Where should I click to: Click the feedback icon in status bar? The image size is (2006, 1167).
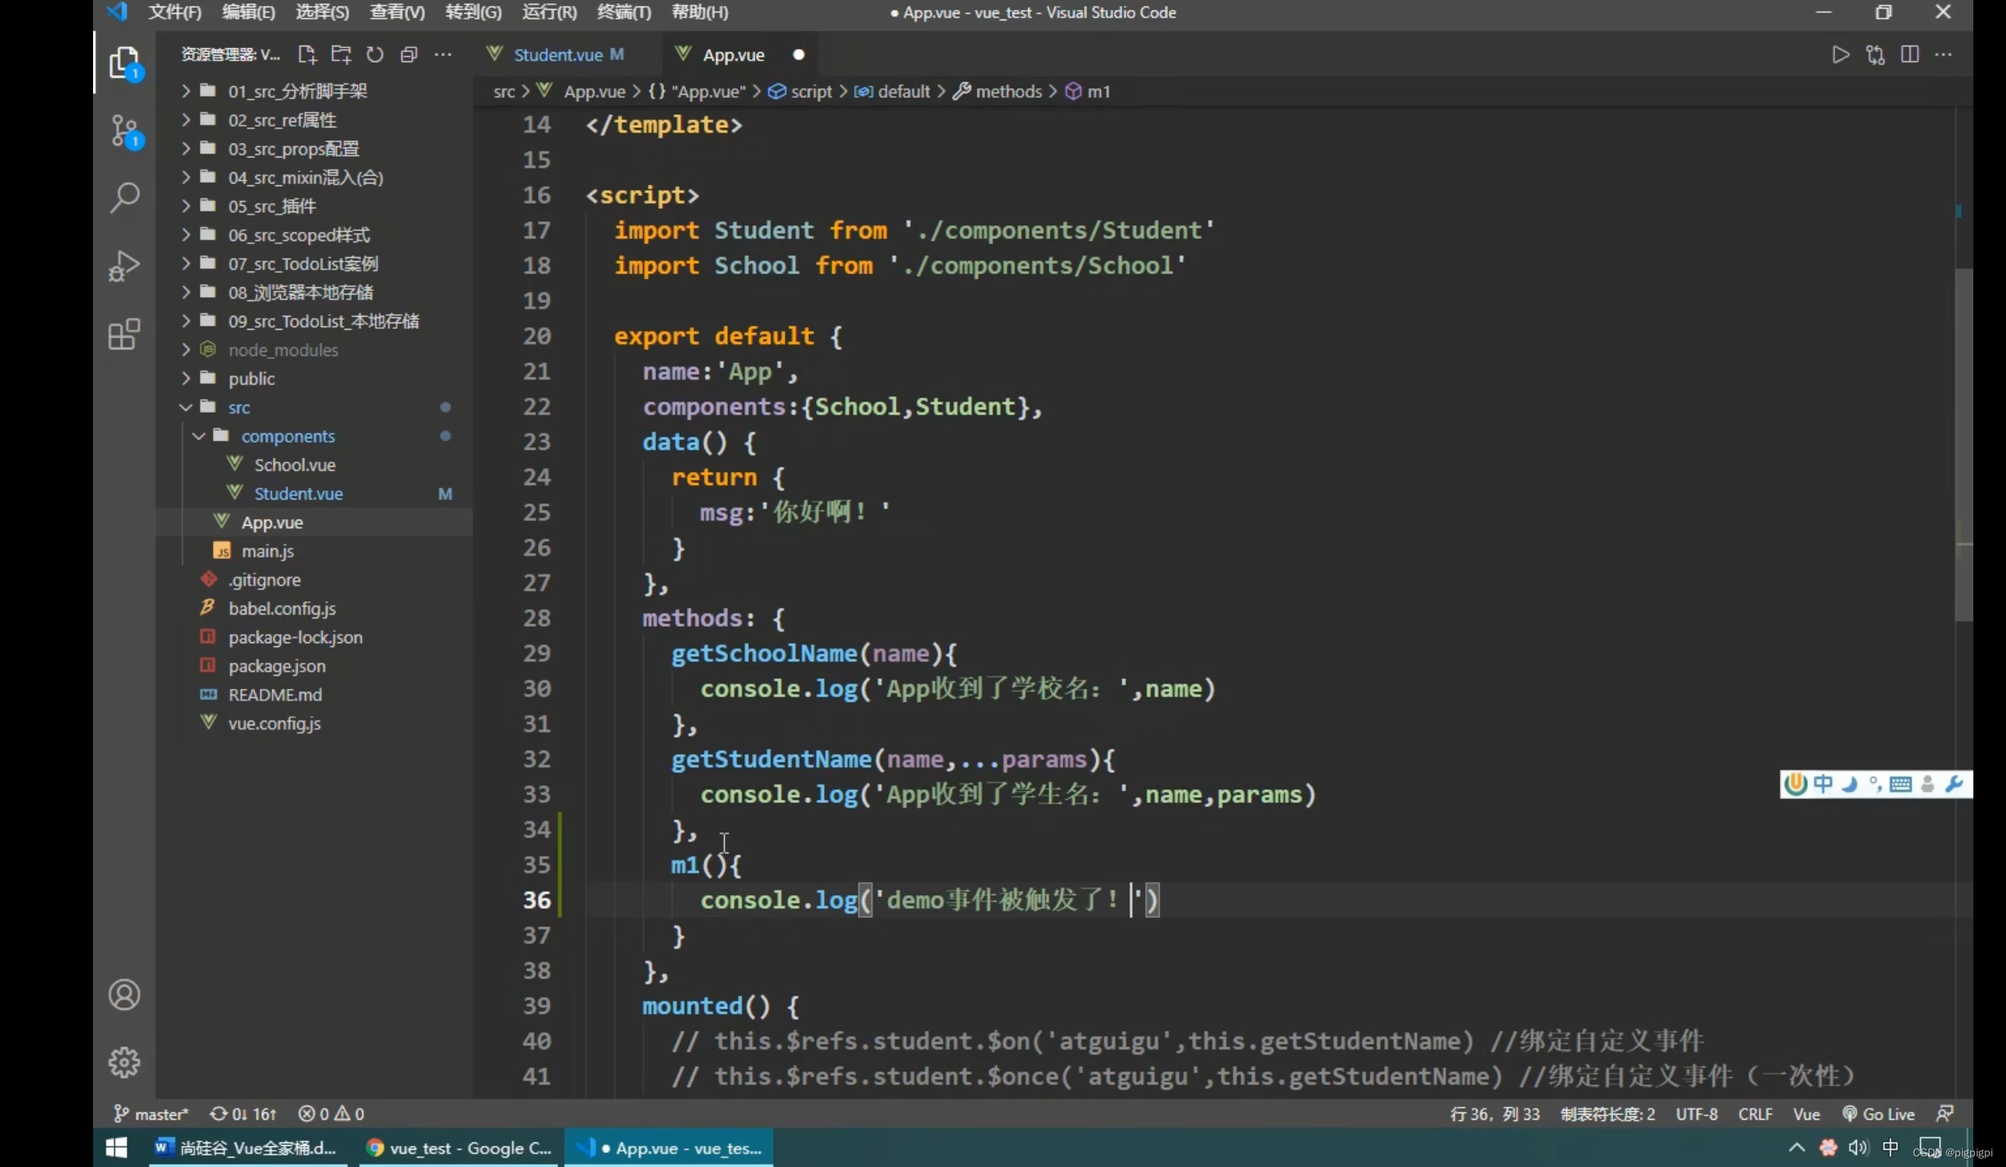(x=1945, y=1114)
